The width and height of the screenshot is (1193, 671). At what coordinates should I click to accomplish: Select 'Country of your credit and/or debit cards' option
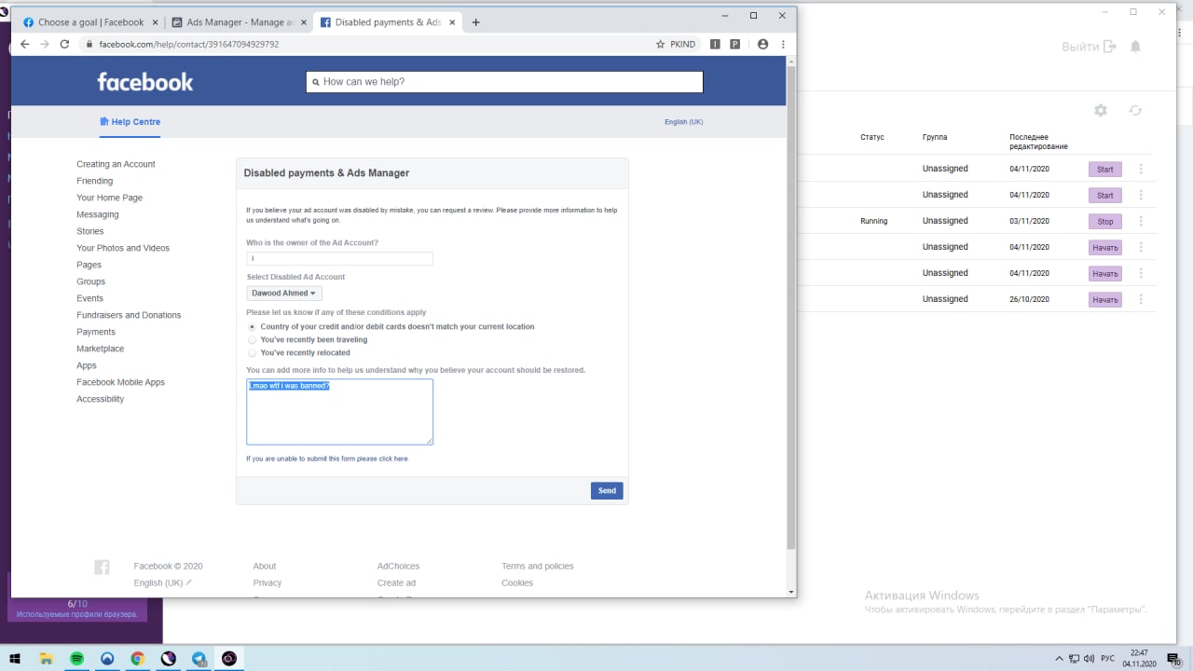point(252,327)
